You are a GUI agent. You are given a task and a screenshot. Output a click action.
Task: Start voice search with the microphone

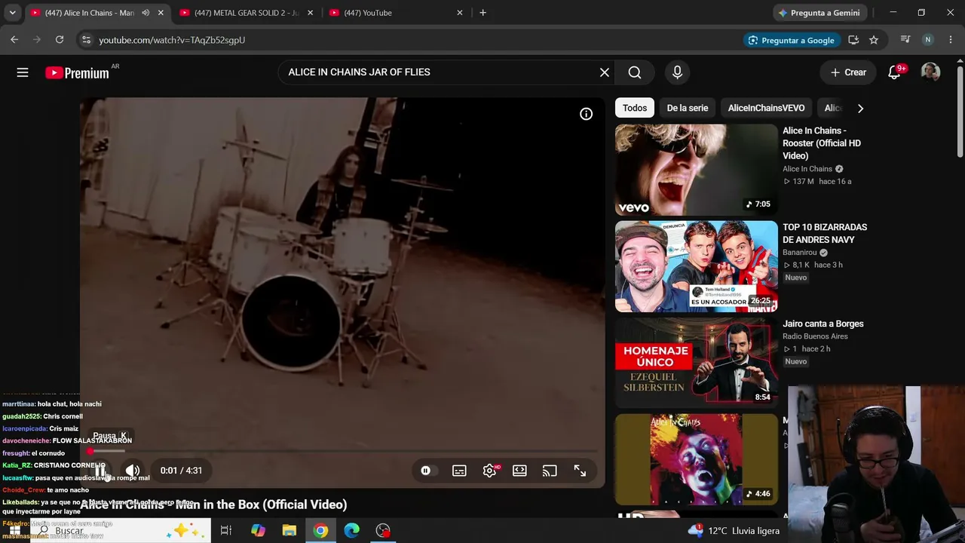(677, 72)
